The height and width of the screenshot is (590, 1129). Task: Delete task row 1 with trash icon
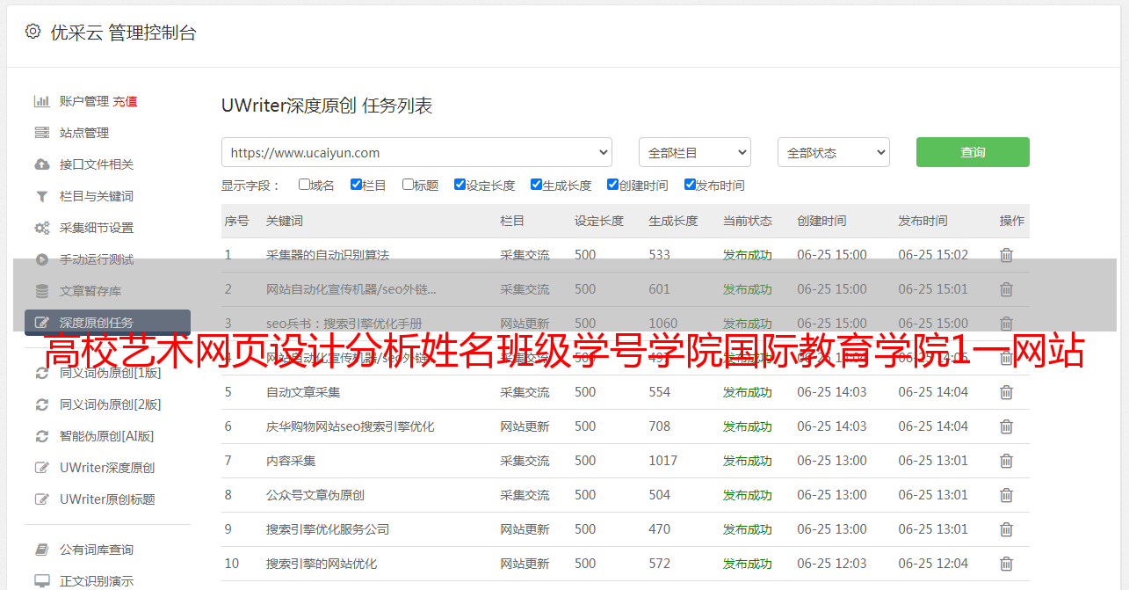coord(1006,255)
